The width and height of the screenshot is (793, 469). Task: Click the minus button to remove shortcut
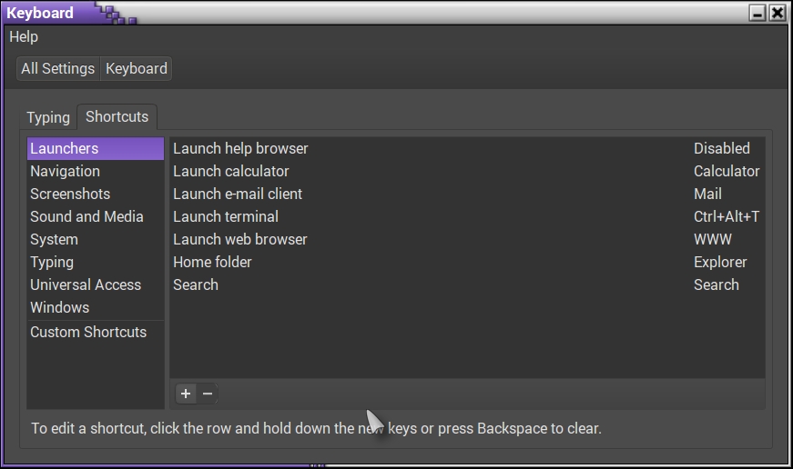click(x=208, y=394)
